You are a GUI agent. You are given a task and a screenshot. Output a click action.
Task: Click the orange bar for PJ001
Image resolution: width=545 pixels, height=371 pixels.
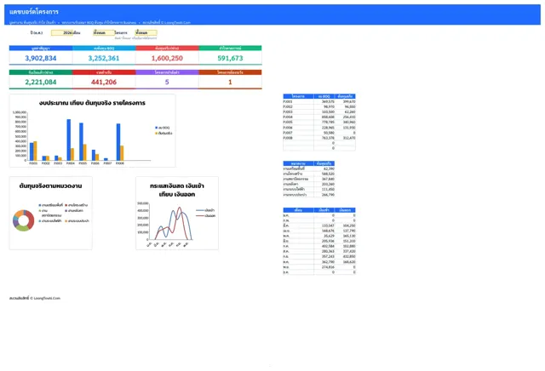click(x=35, y=151)
